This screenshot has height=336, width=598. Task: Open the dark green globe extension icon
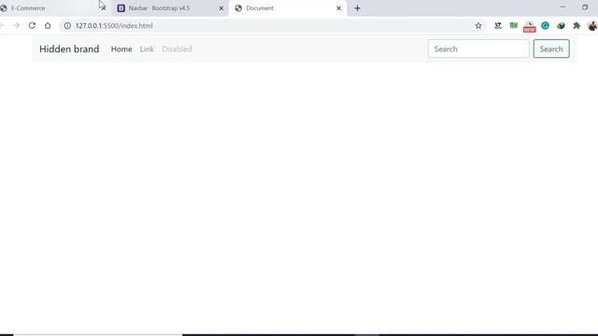pyautogui.click(x=561, y=25)
